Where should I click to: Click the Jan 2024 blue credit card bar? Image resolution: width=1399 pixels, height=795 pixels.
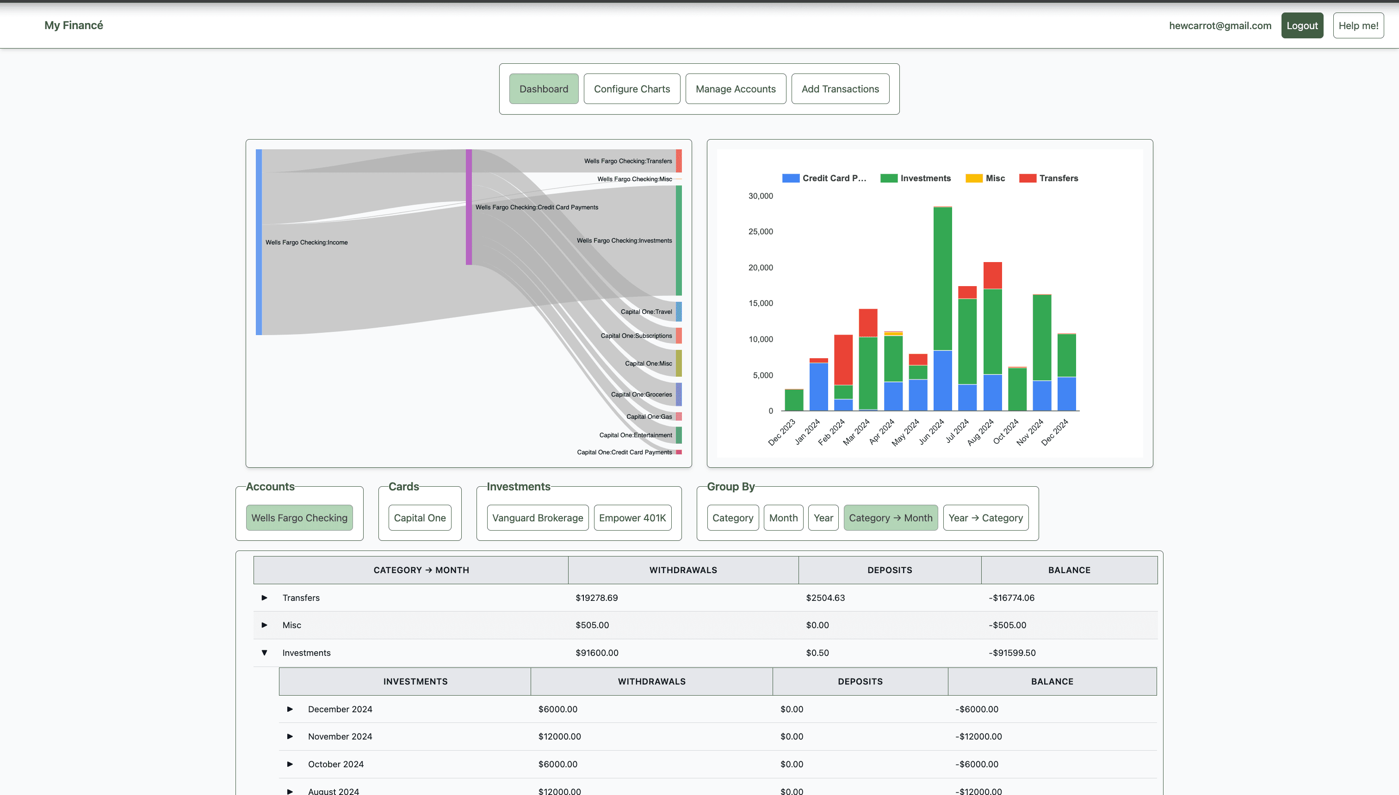click(x=819, y=386)
